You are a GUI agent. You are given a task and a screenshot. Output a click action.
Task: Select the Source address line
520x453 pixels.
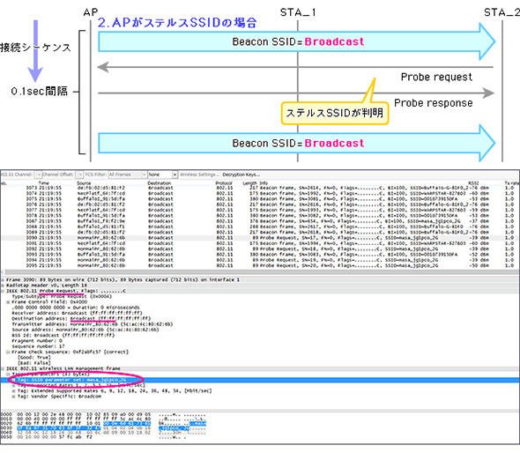point(85,330)
